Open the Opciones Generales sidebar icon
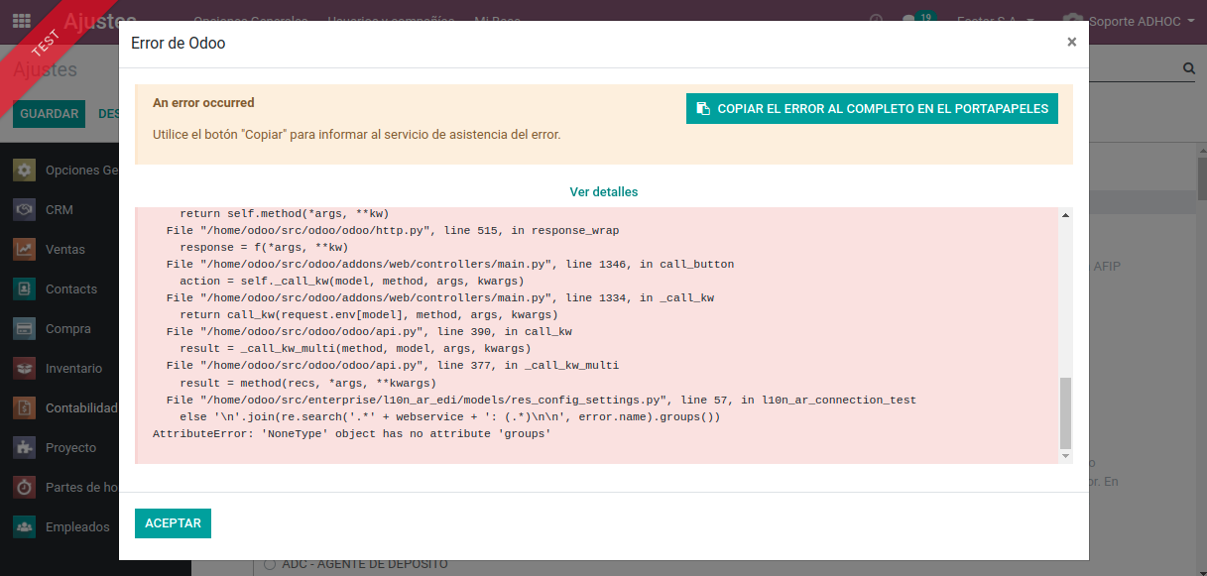 pyautogui.click(x=25, y=171)
